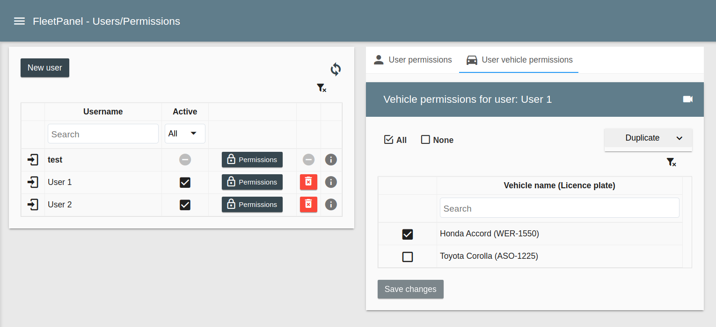Screen dimensions: 716x327
Task: Open the Active filter dropdown set to All
Action: pyautogui.click(x=185, y=134)
